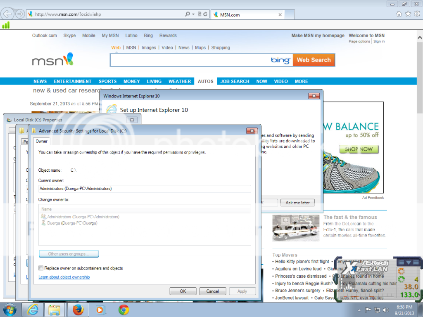Open the IE Home icon
The height and width of the screenshot is (317, 423).
[x=399, y=14]
